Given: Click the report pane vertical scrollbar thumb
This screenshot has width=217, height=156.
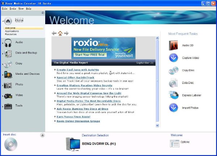Looking at the screenshot, I should 157,81.
